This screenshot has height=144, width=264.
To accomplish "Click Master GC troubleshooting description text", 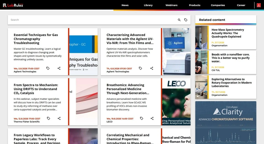I will click(x=38, y=54).
